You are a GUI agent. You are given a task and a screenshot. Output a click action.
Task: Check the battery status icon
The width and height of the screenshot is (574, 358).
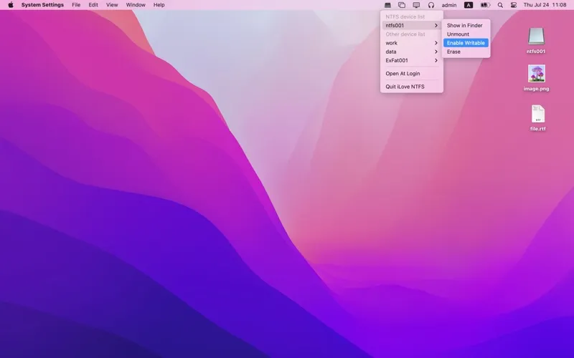(x=485, y=5)
